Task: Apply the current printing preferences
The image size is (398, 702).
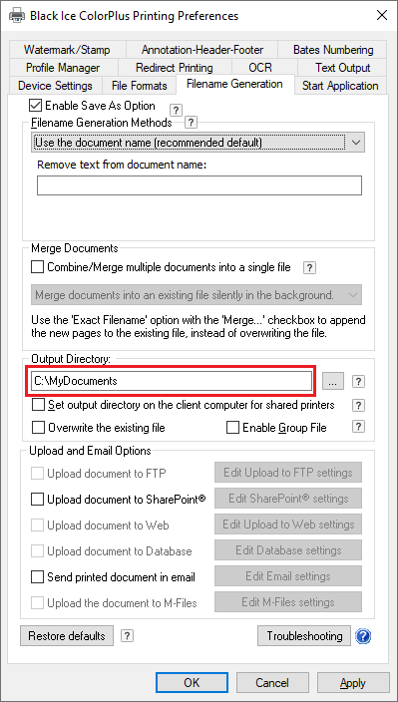Action: [353, 682]
